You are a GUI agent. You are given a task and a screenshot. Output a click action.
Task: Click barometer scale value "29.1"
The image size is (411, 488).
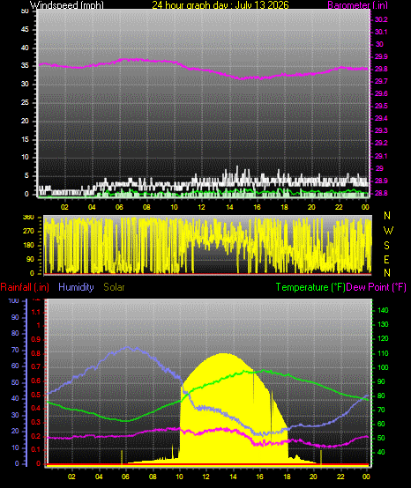point(381,156)
